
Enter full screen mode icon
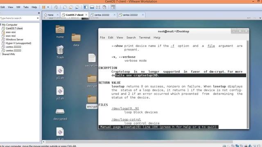point(98,7)
